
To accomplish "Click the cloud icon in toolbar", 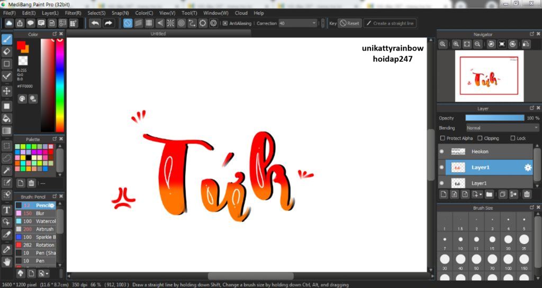I will tap(9, 23).
